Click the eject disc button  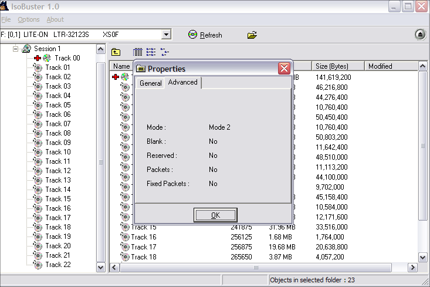coord(420,35)
